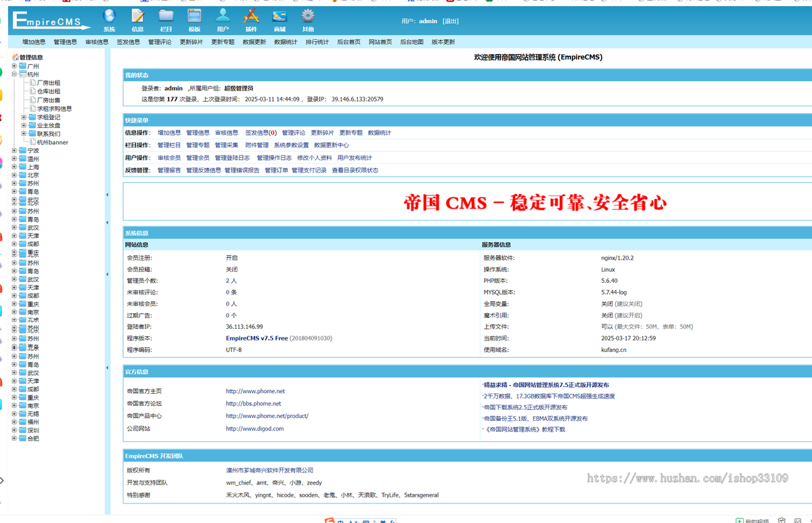The height and width of the screenshot is (523, 812).
Task: Click the folder icon of 合肥
Action: pyautogui.click(x=23, y=438)
